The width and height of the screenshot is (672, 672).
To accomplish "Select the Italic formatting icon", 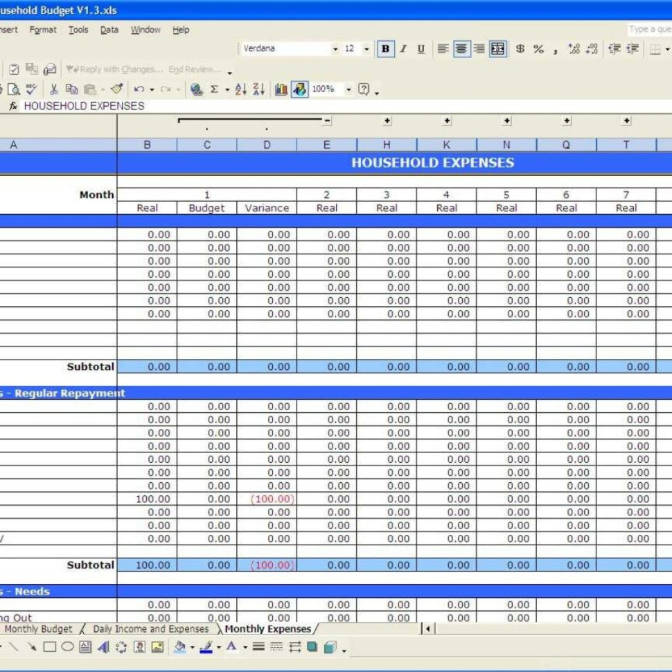I will 402,48.
